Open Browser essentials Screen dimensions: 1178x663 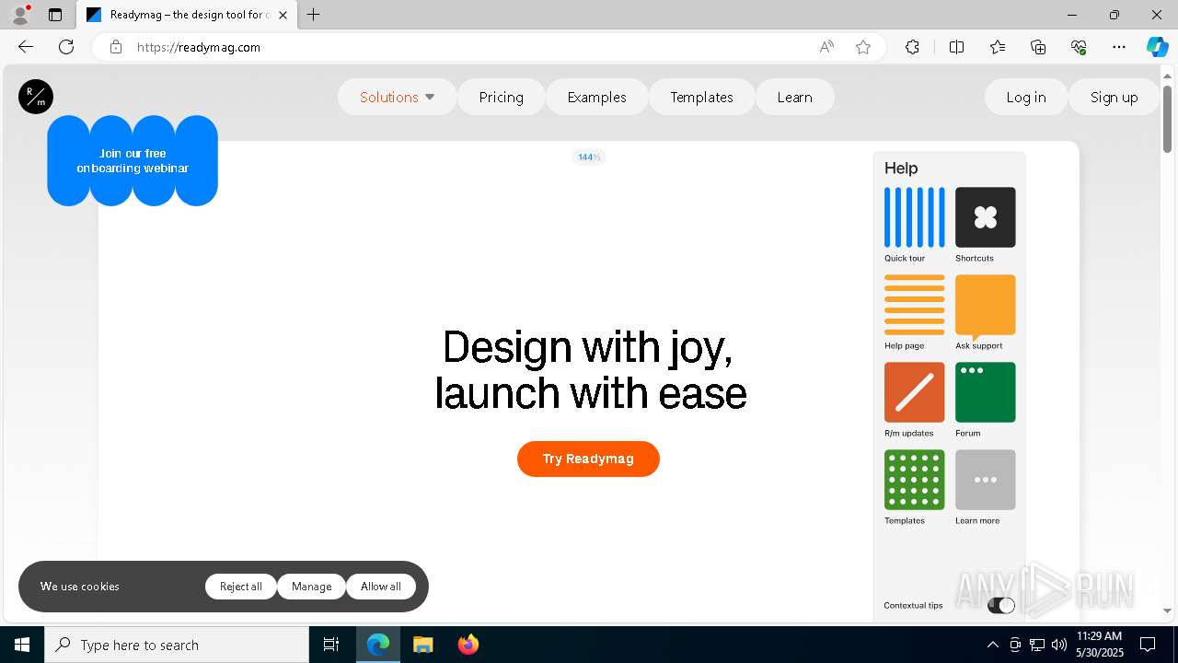pos(1079,47)
